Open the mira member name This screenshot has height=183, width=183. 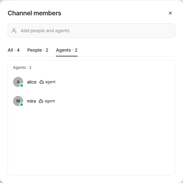(31, 101)
